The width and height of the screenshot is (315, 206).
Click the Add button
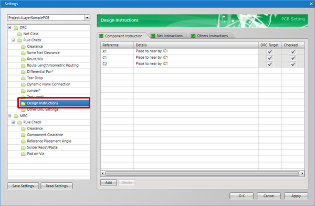tap(109, 182)
